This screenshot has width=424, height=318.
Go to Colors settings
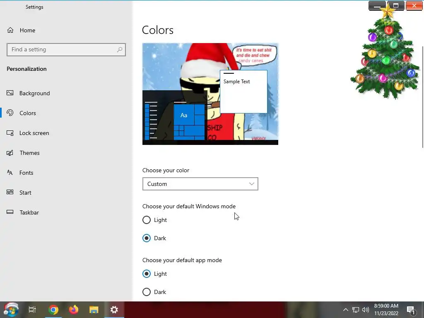pos(28,113)
